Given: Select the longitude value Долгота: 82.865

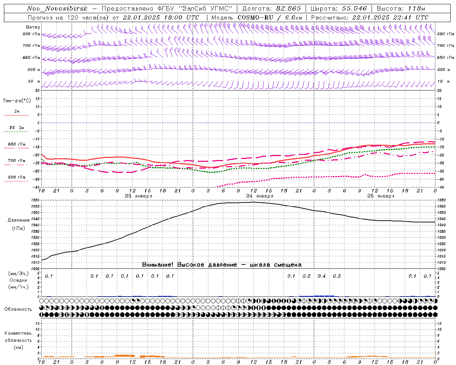Looking at the screenshot, I should pos(271,9).
